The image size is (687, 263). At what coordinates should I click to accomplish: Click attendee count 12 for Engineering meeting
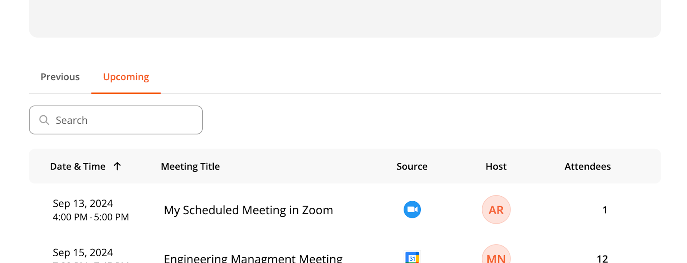[602, 258]
